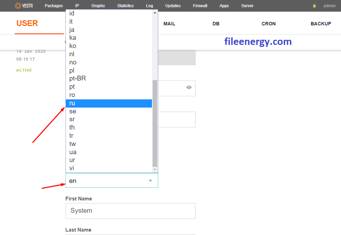Switch to the BACKUP tab
Screen dimensions: 341x235
(321, 24)
